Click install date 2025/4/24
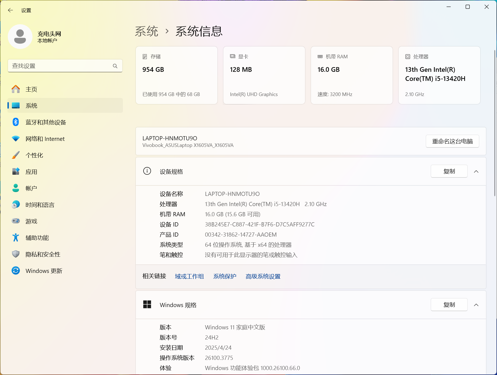497x375 pixels. (218, 348)
